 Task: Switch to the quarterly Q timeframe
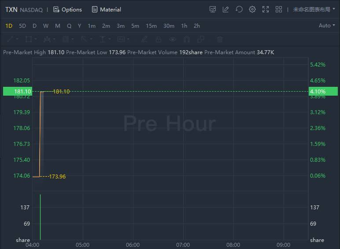[69, 26]
